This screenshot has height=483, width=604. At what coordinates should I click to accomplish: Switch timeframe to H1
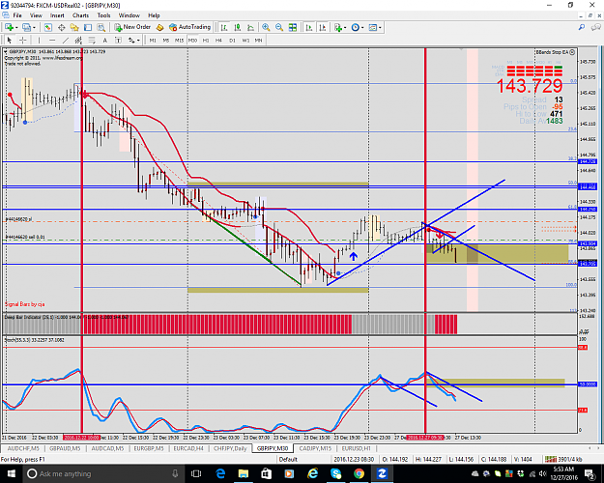[x=206, y=40]
